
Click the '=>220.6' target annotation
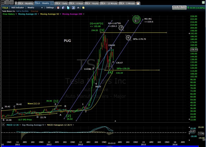pyautogui.click(x=149, y=22)
